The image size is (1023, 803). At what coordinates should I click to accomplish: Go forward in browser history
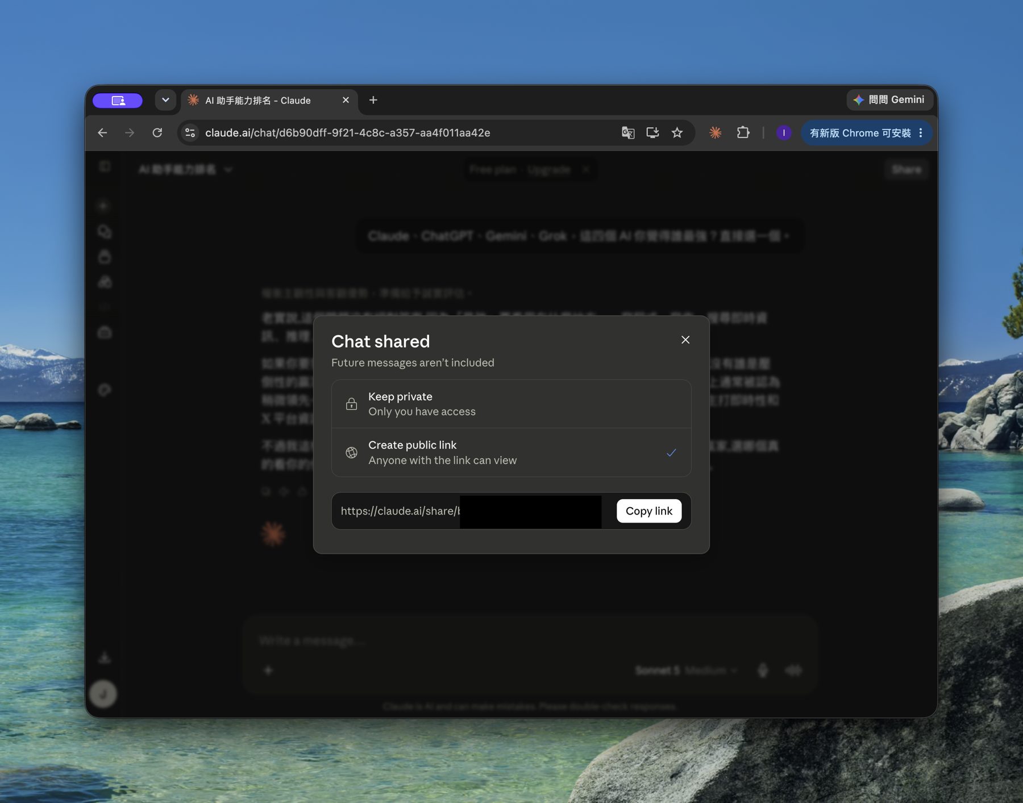click(x=130, y=133)
